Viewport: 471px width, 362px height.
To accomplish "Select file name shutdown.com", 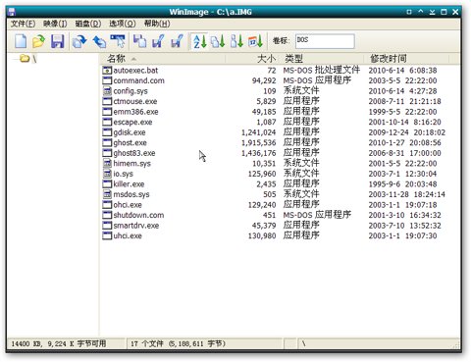I will click(x=138, y=215).
